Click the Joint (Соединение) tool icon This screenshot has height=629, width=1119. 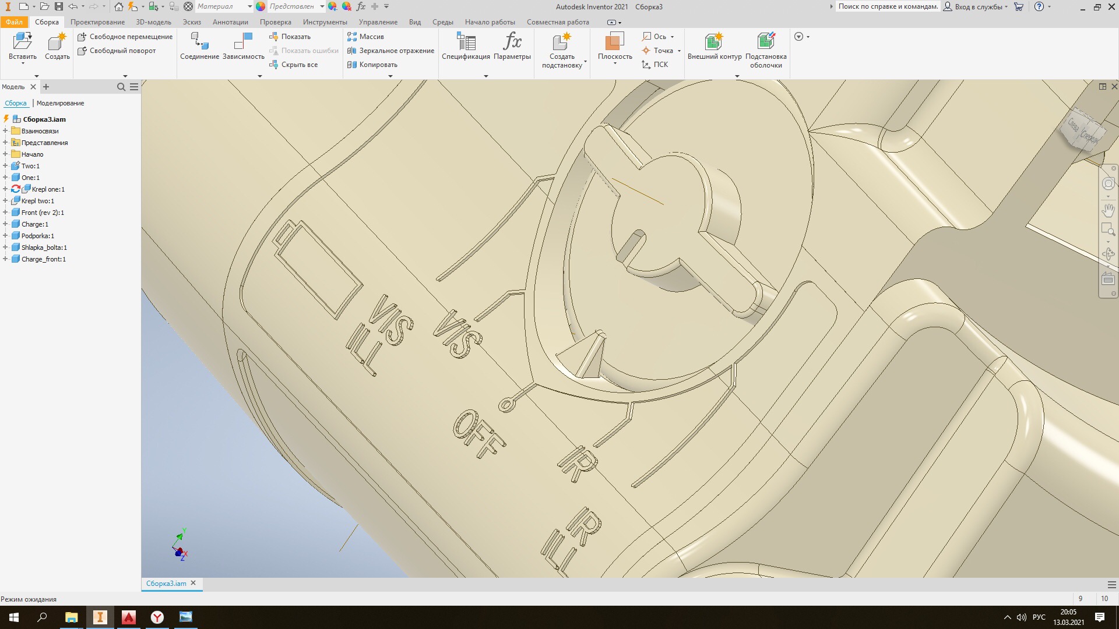[199, 42]
